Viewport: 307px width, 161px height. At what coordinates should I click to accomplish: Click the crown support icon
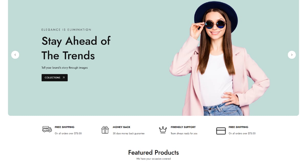coord(163,130)
